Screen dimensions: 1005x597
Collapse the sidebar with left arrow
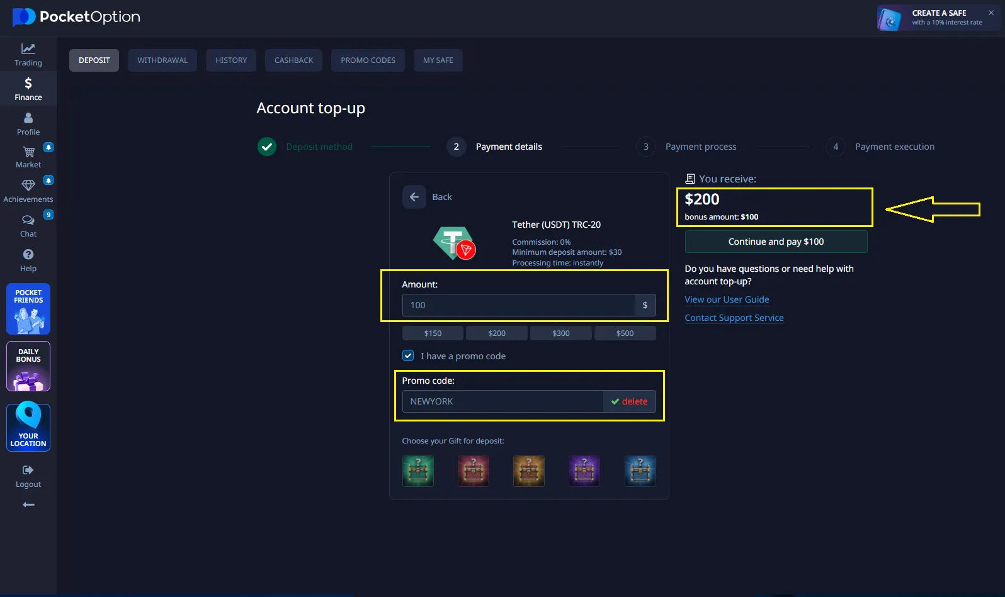[28, 505]
